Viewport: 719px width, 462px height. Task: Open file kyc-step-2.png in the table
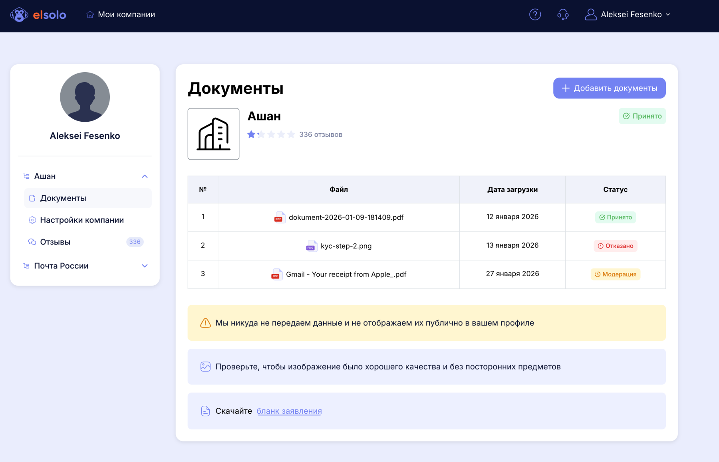[x=346, y=246]
